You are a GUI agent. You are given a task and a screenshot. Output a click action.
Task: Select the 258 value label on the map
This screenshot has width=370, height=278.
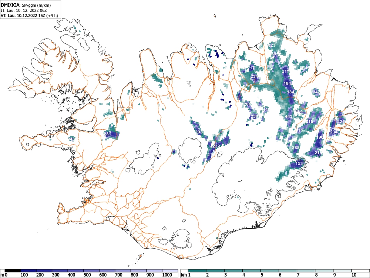point(254,116)
